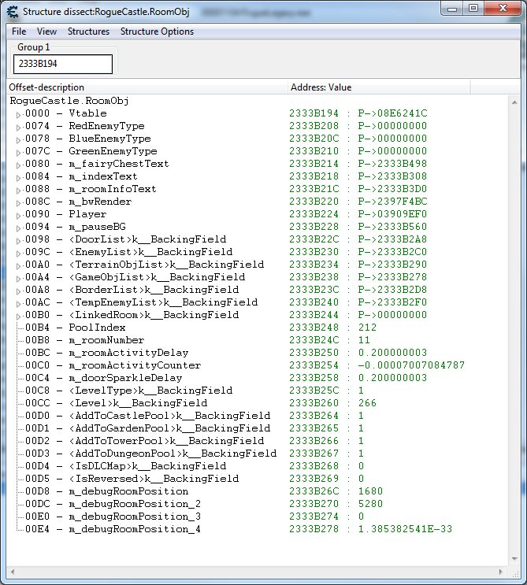This screenshot has width=527, height=585.
Task: Expand the m_fairyChestText entry
Action: pos(19,165)
